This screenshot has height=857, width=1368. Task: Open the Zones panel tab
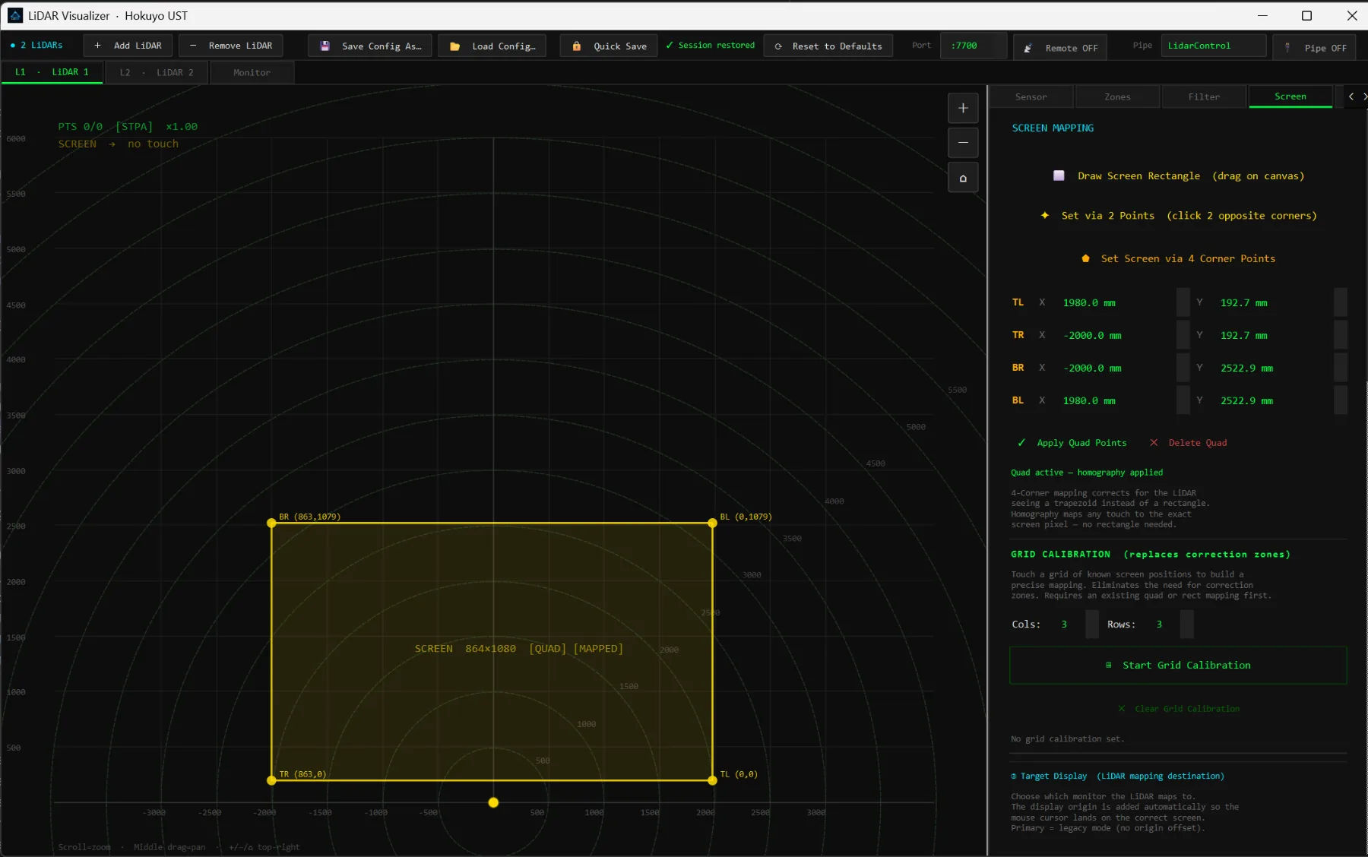point(1117,96)
